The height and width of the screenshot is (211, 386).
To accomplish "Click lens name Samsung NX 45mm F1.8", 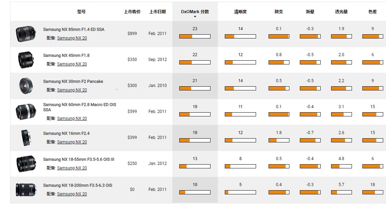I will (66, 55).
